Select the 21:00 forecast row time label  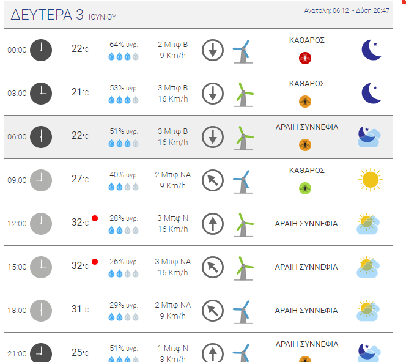tap(17, 353)
